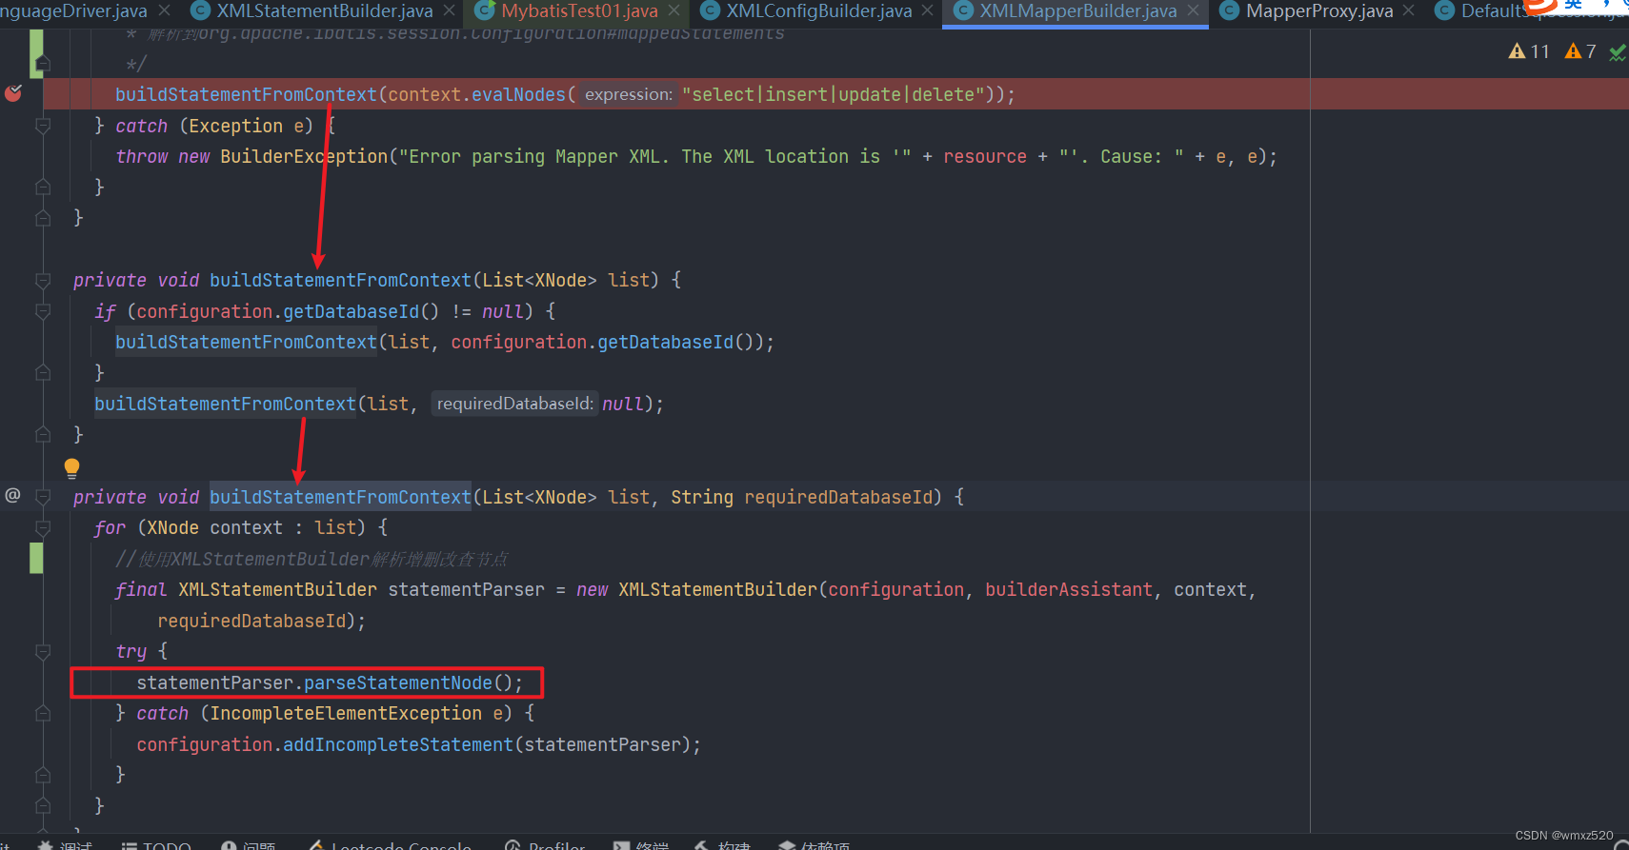The image size is (1629, 850).
Task: Close the MapperProxy.java tab
Action: point(1409,10)
